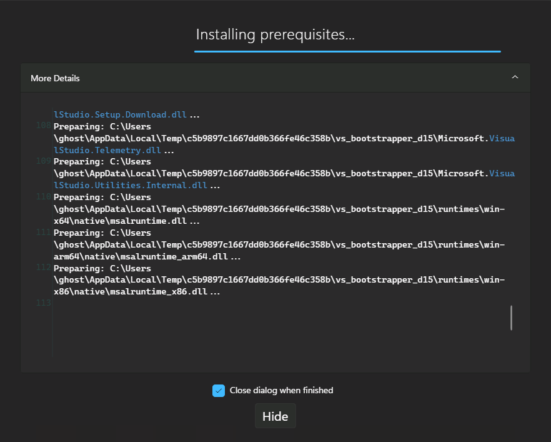Viewport: 551px width, 442px height.
Task: Click the blue installation progress bar
Action: pyautogui.click(x=347, y=51)
